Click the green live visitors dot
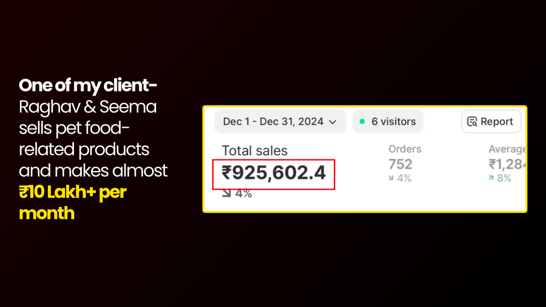 [362, 121]
